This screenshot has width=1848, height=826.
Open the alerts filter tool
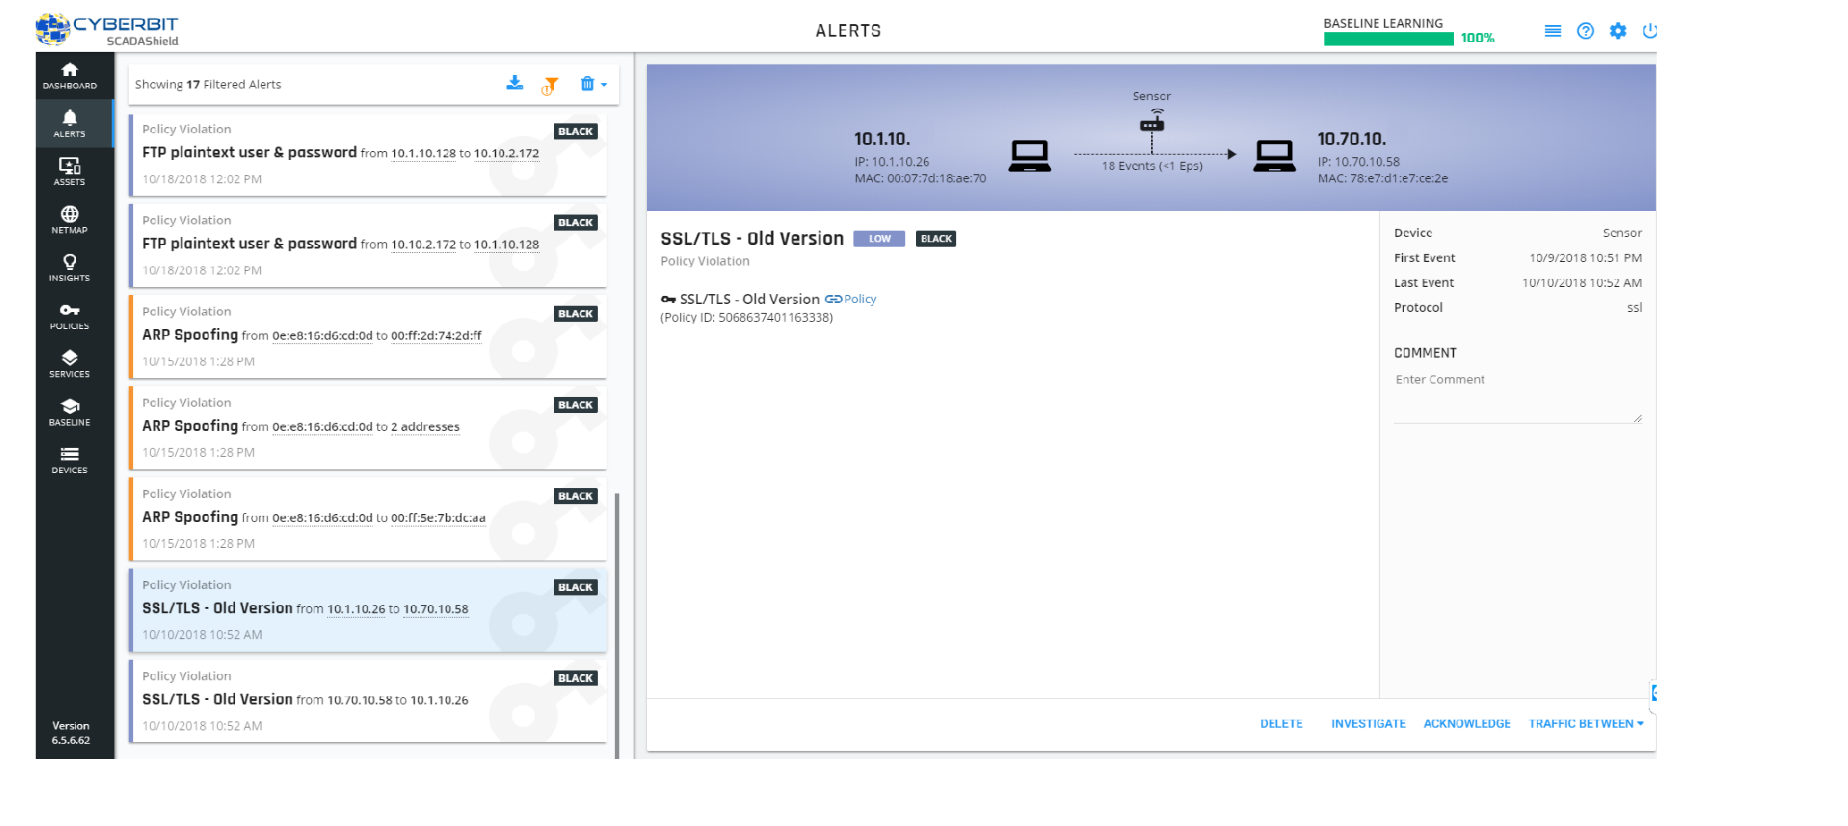(550, 83)
